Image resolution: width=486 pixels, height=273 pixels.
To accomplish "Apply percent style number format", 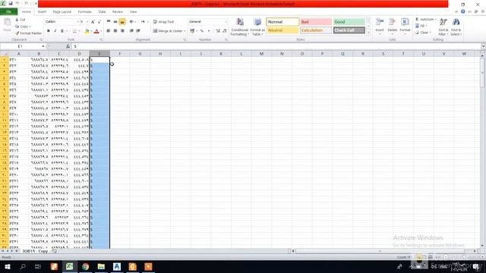I will (202, 31).
